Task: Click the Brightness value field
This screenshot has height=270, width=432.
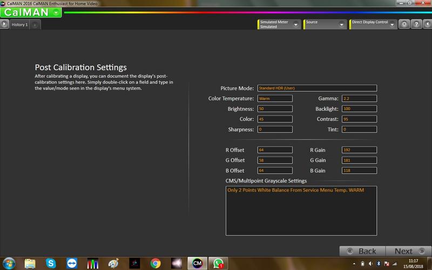Action: [x=275, y=109]
